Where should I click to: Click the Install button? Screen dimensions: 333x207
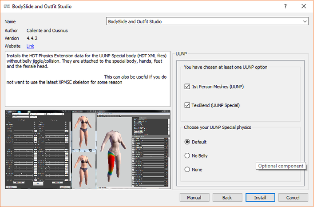(260, 197)
